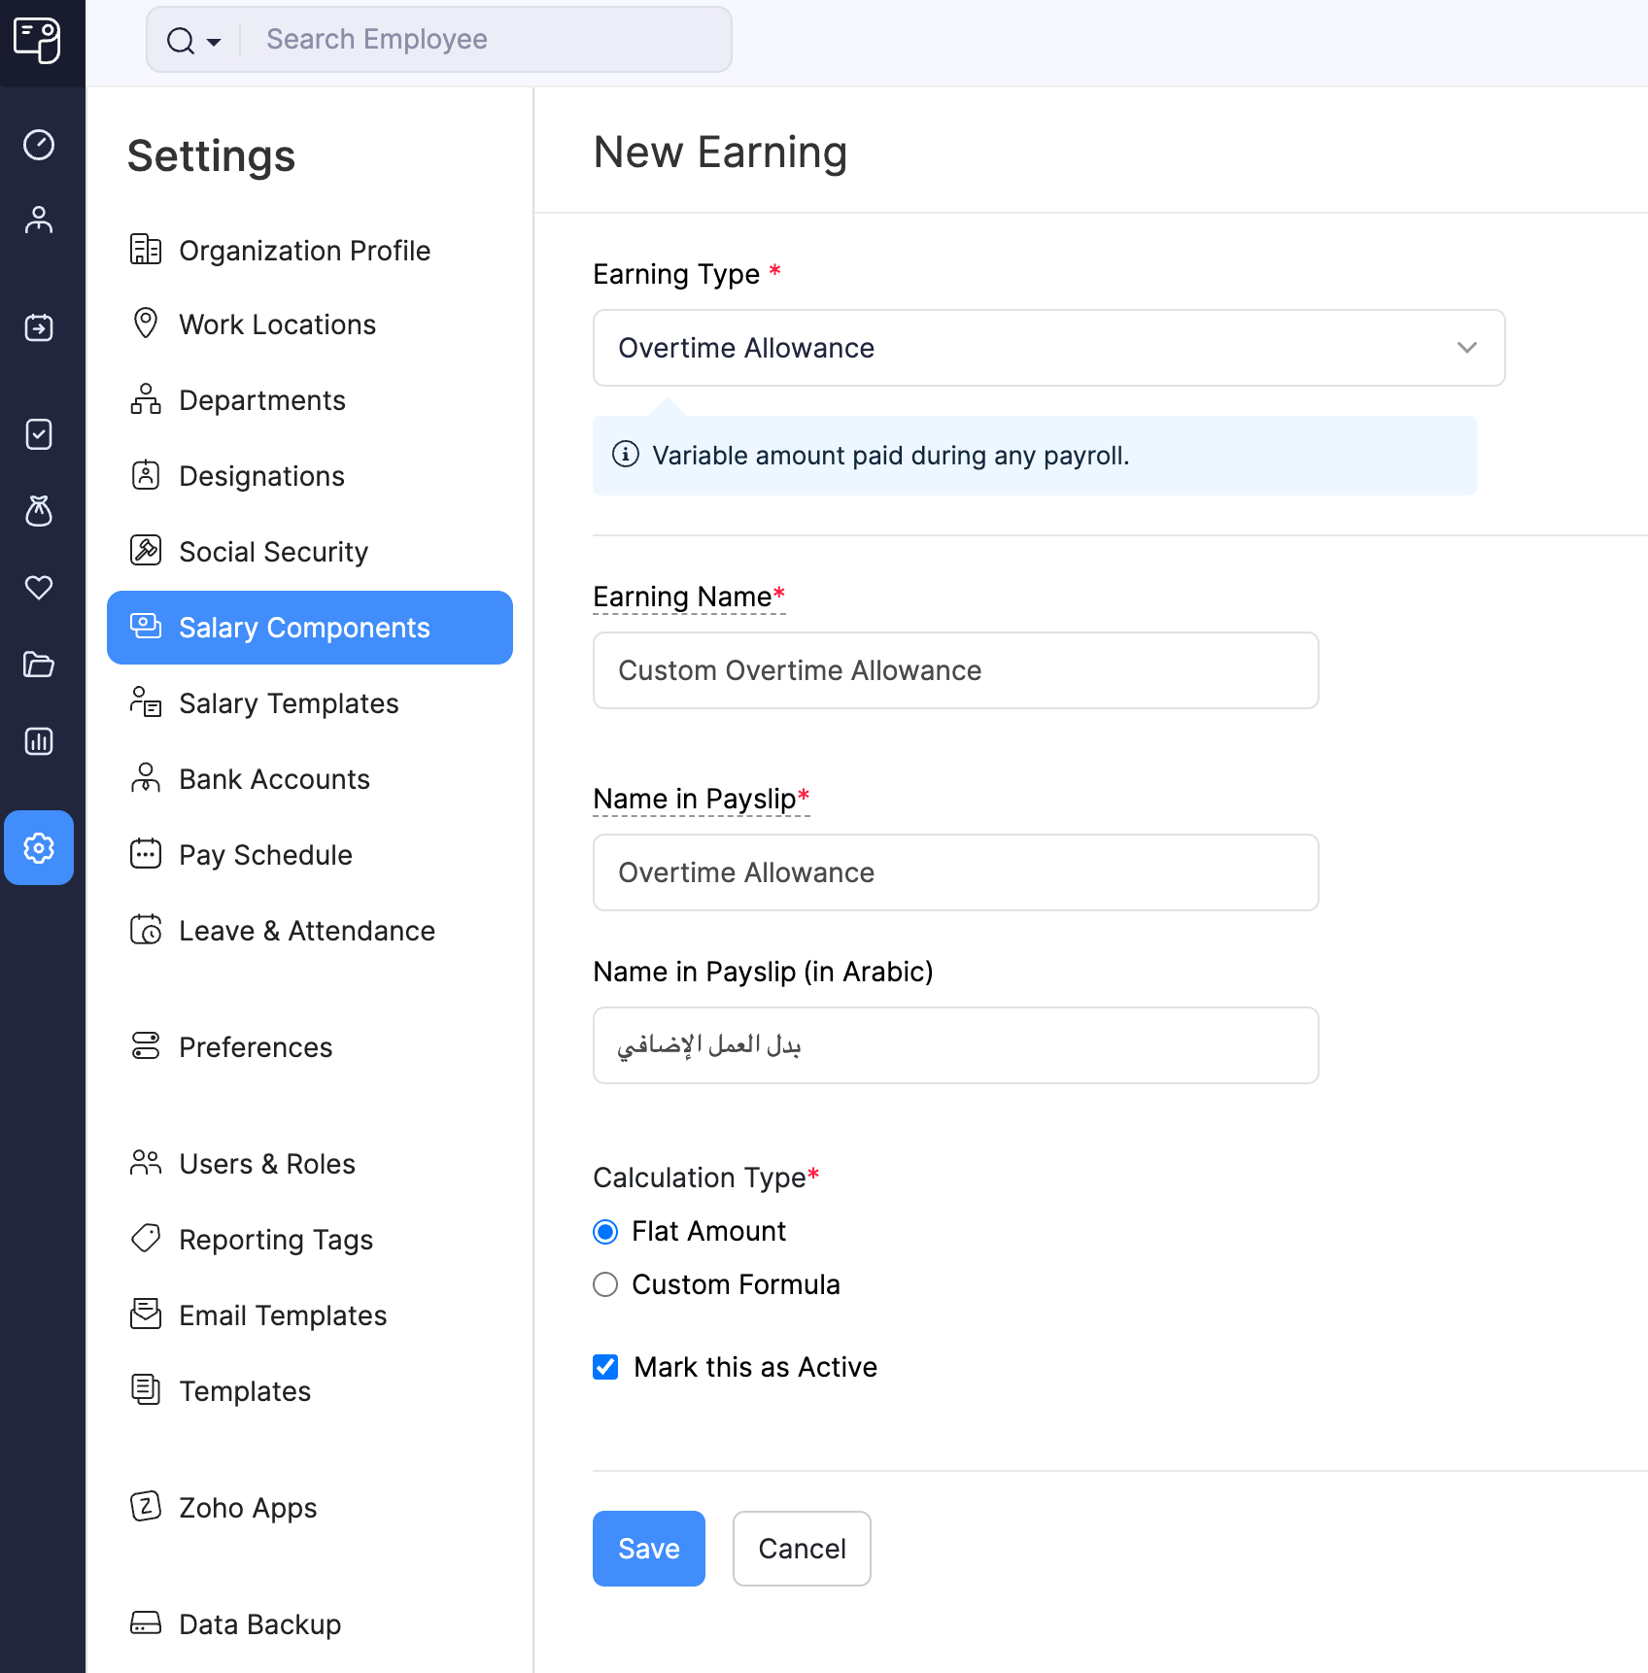Click the money bag loans icon
1648x1673 pixels.
(39, 512)
